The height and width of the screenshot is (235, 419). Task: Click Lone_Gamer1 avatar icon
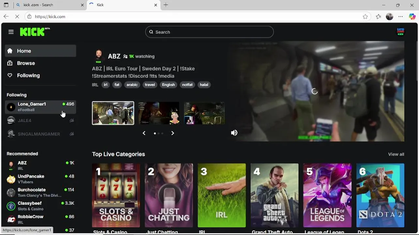(x=11, y=107)
